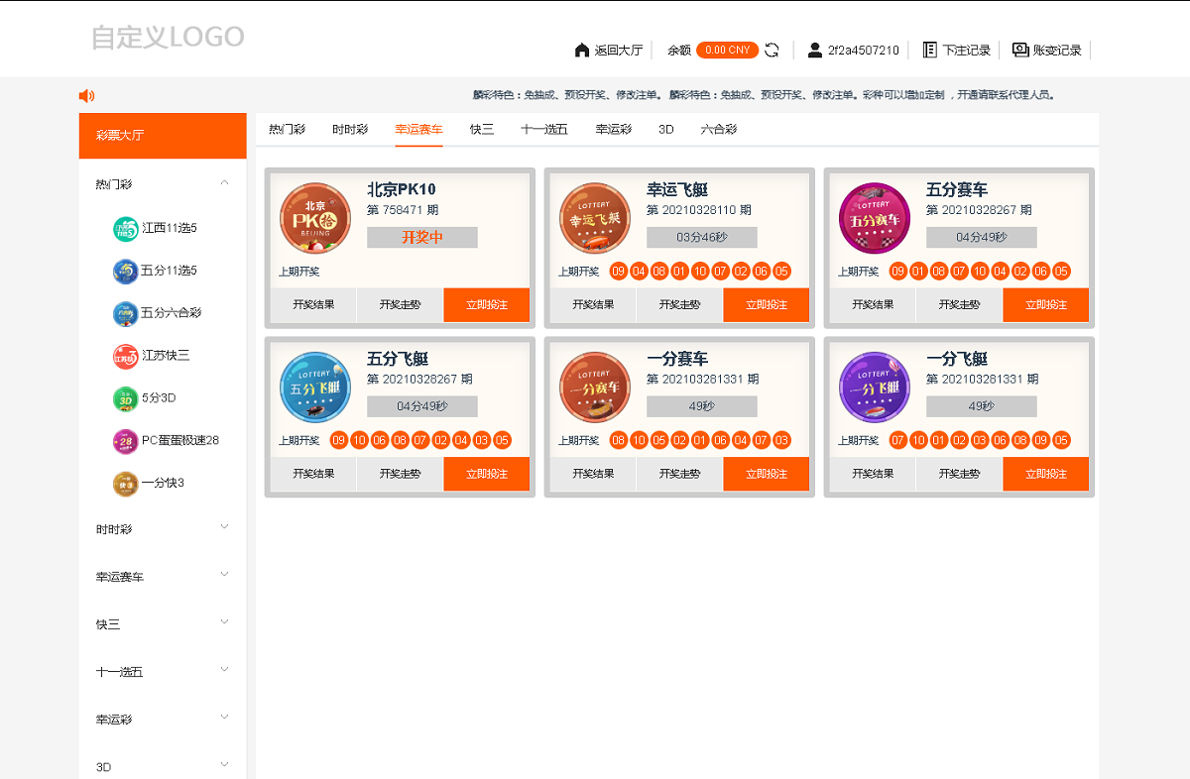This screenshot has width=1190, height=779.
Task: Collapse the 热门彩 sidebar section
Action: click(225, 182)
